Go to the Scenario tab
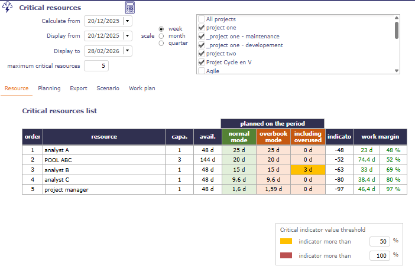The image size is (415, 276). pos(108,88)
